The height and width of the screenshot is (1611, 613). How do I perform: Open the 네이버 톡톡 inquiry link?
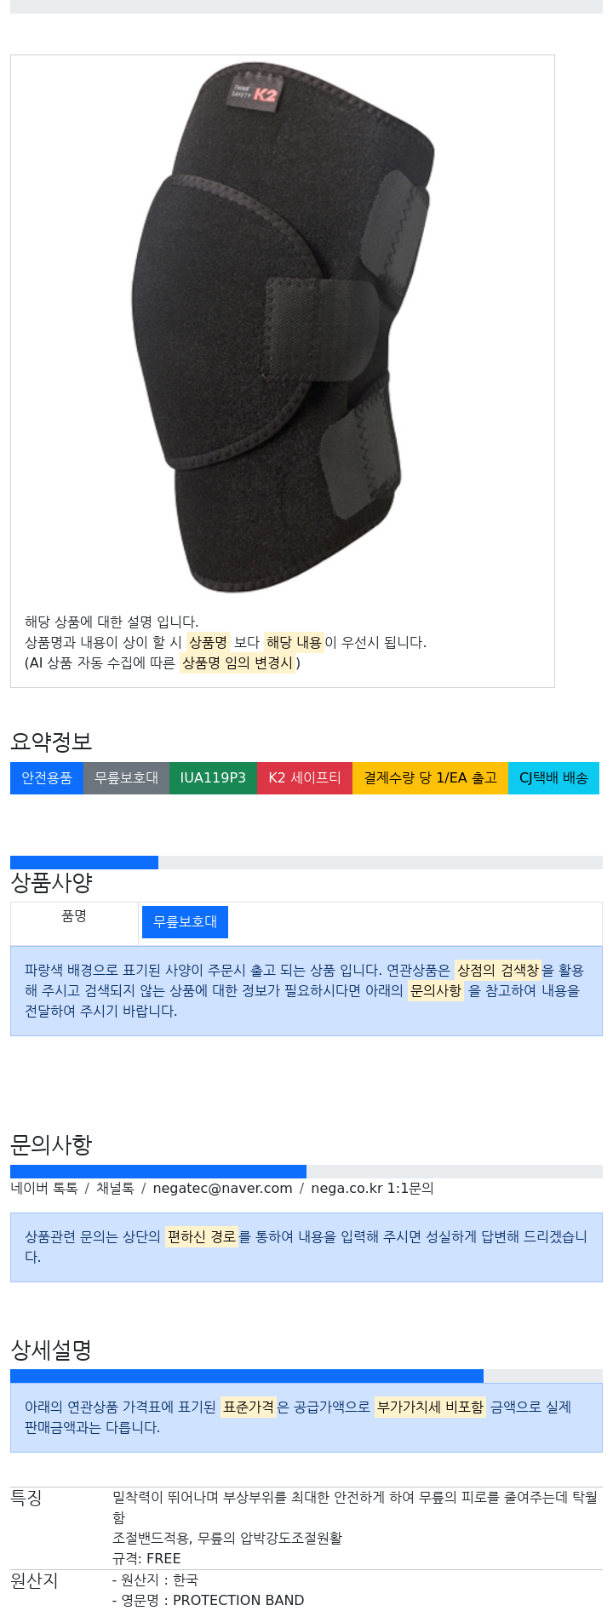pyautogui.click(x=44, y=1189)
